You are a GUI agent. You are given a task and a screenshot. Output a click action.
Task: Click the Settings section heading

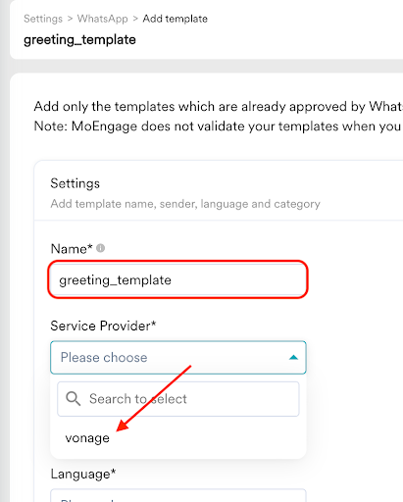click(x=75, y=183)
